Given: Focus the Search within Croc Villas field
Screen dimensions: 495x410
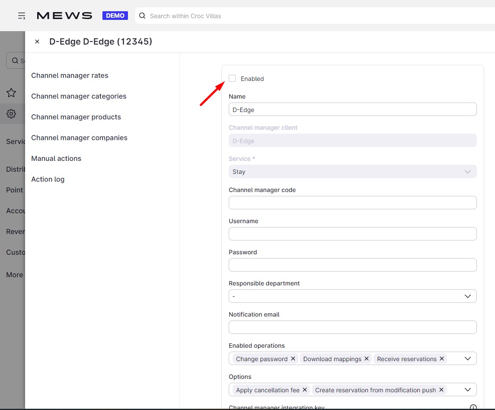Looking at the screenshot, I should tap(316, 16).
